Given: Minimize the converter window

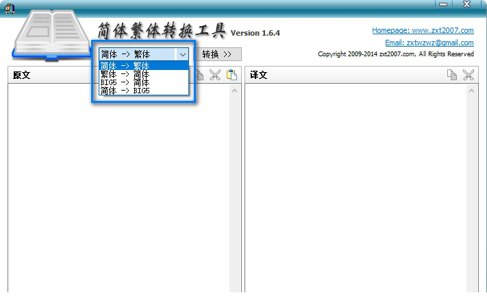Looking at the screenshot, I should (x=444, y=4).
